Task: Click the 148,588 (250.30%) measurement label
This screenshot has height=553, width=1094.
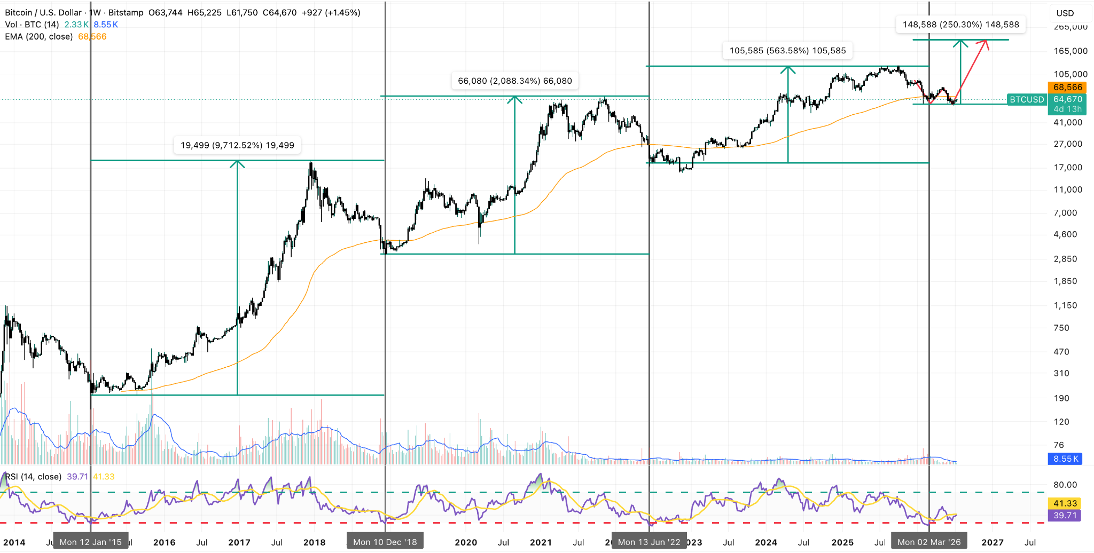Action: [x=961, y=25]
